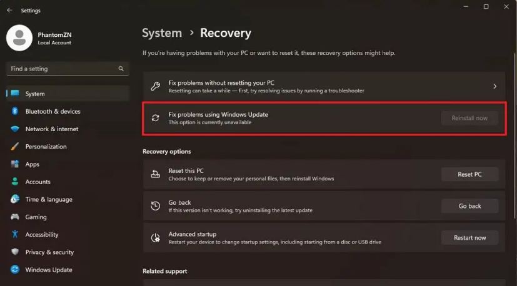Viewport: 517px width, 286px height.
Task: Click the Personalization paintbrush icon
Action: coord(15,147)
